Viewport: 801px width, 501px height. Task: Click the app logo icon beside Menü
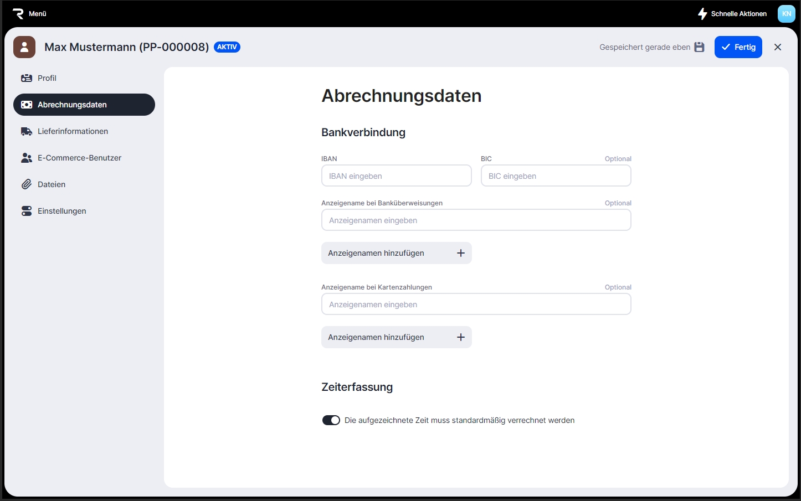(18, 14)
